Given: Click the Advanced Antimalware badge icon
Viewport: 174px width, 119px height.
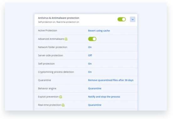Looking at the screenshot, I should pos(66,39).
